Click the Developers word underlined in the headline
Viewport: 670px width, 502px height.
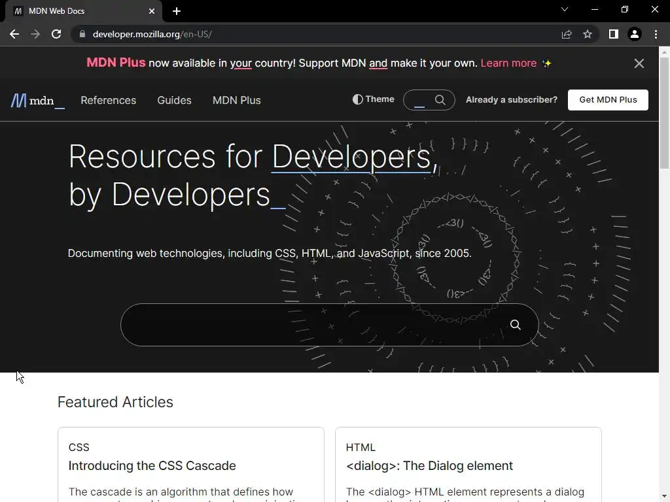tap(351, 157)
